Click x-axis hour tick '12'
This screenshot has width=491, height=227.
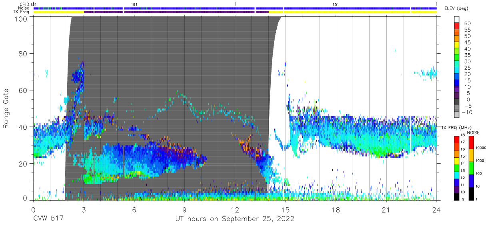click(235, 209)
